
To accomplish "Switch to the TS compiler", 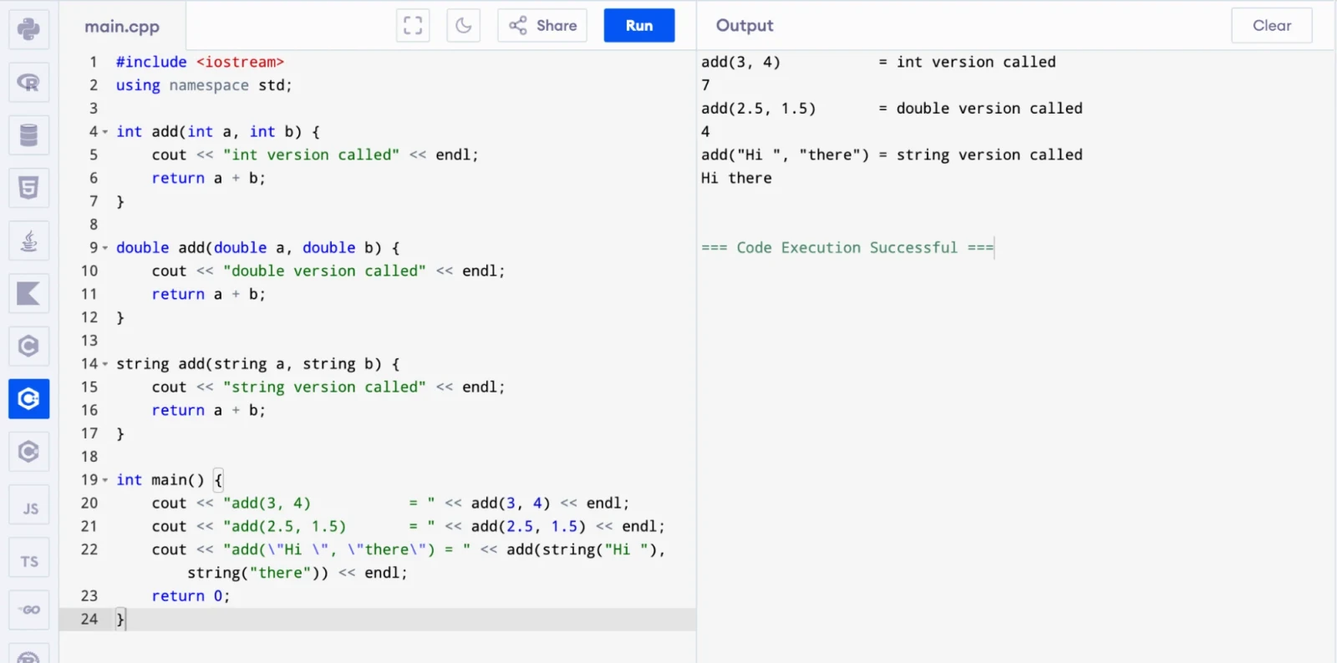I will click(29, 558).
